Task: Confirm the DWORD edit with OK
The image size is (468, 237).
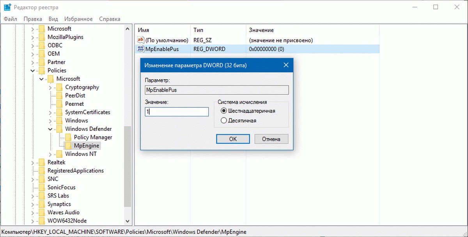Action: tap(233, 139)
